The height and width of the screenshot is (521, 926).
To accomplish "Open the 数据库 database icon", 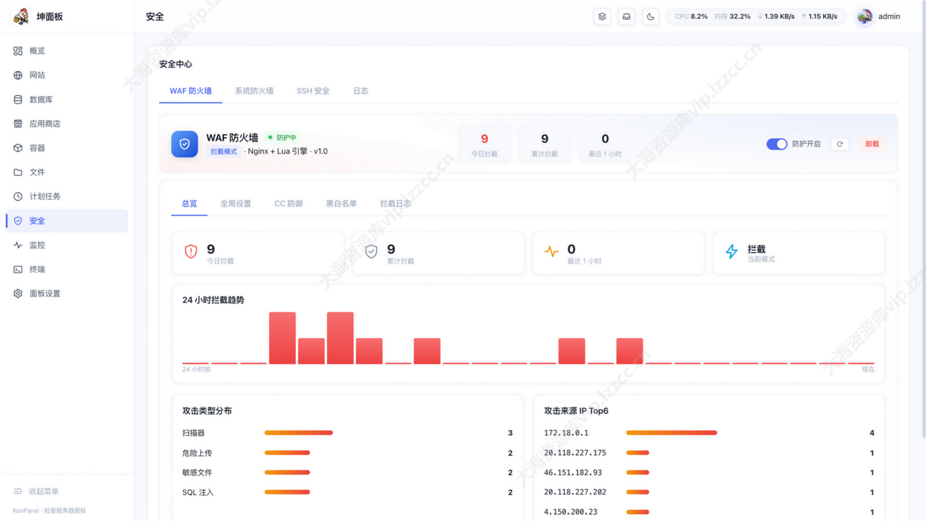I will (18, 100).
